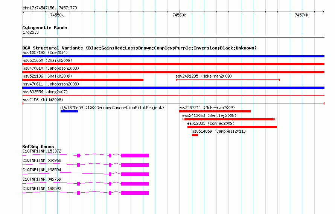Select the esv22333 (Conrad2009) red bar
The image size is (335, 214).
click(232, 127)
